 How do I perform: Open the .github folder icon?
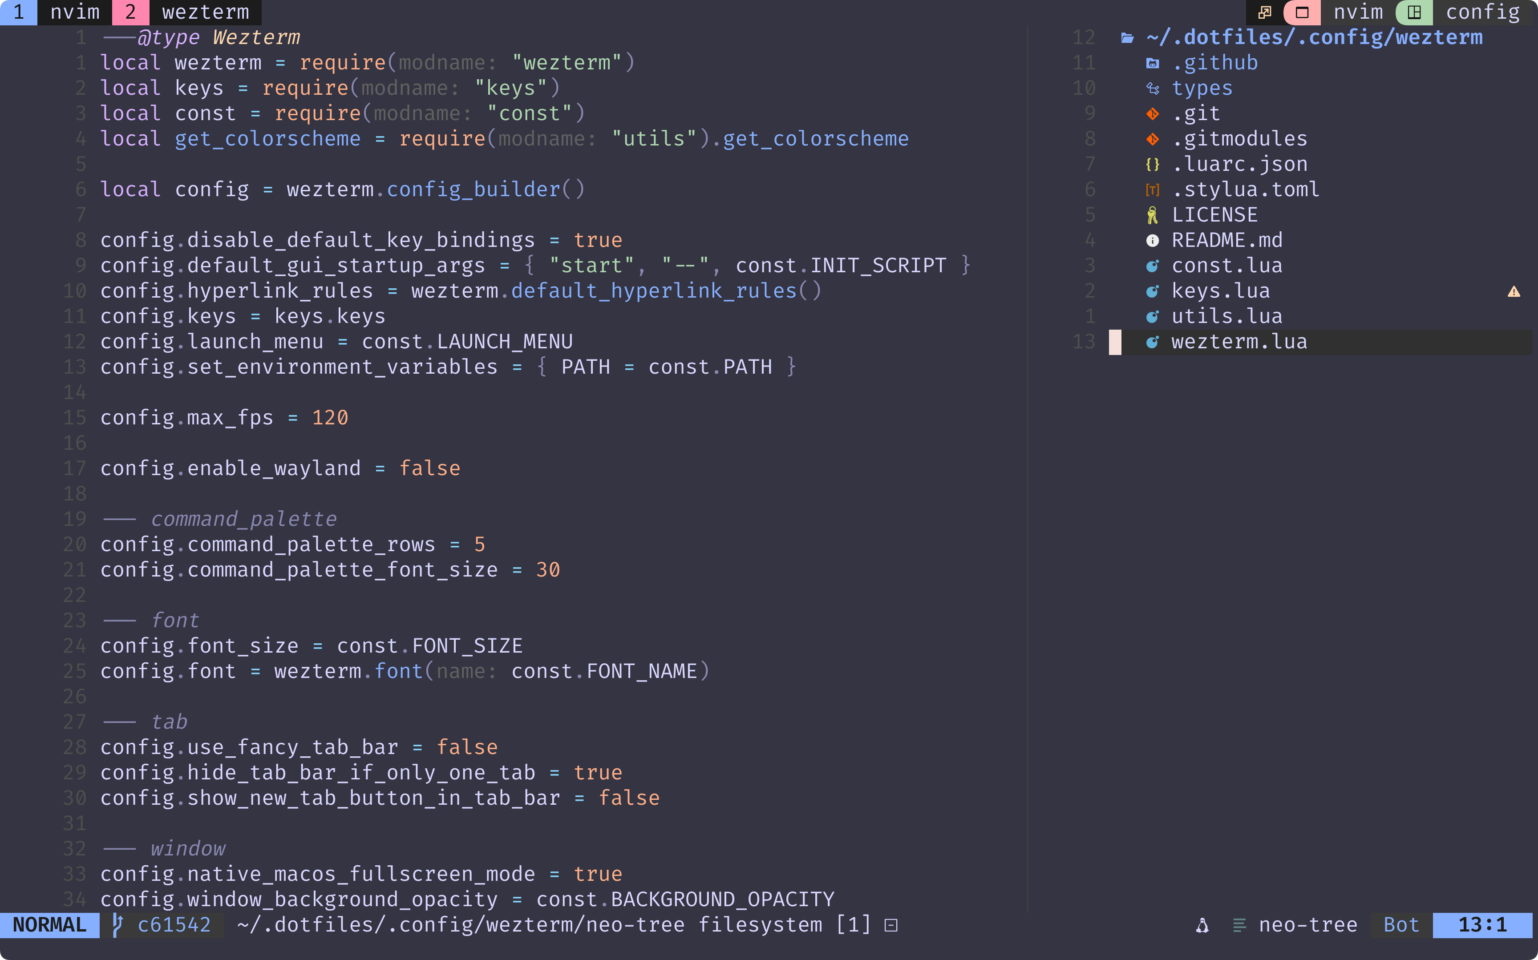[x=1153, y=63]
